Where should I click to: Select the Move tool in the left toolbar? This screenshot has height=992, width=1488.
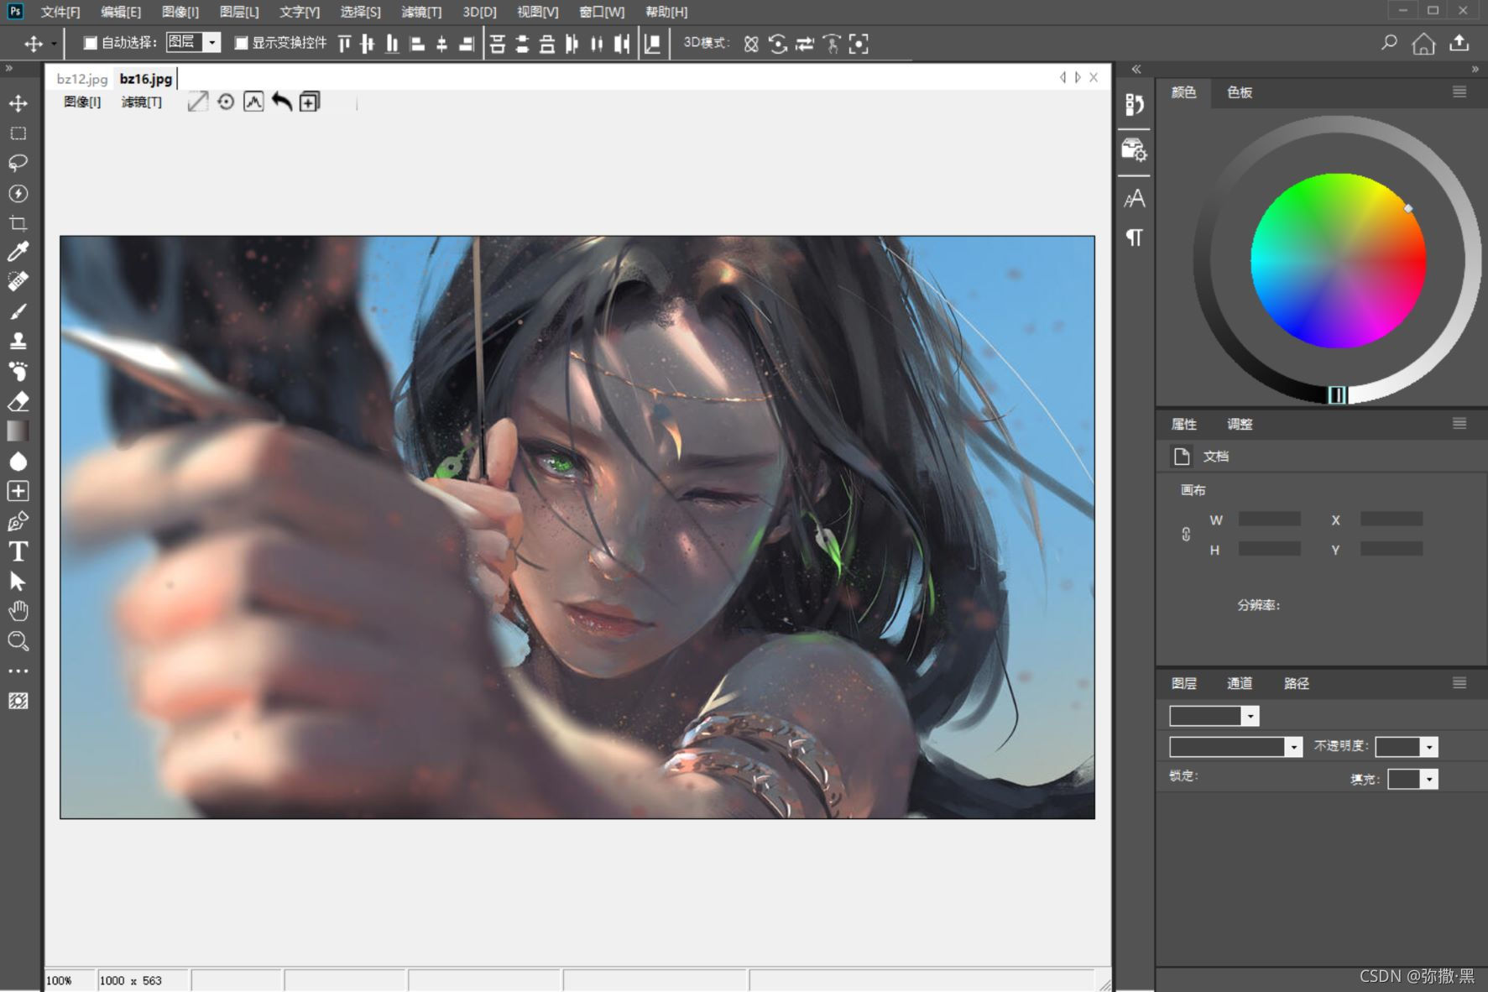pos(18,103)
